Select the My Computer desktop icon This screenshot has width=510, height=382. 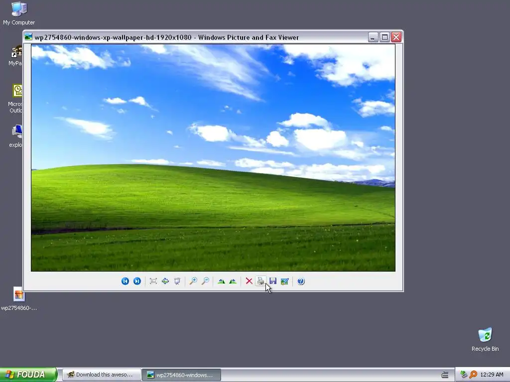[19, 13]
